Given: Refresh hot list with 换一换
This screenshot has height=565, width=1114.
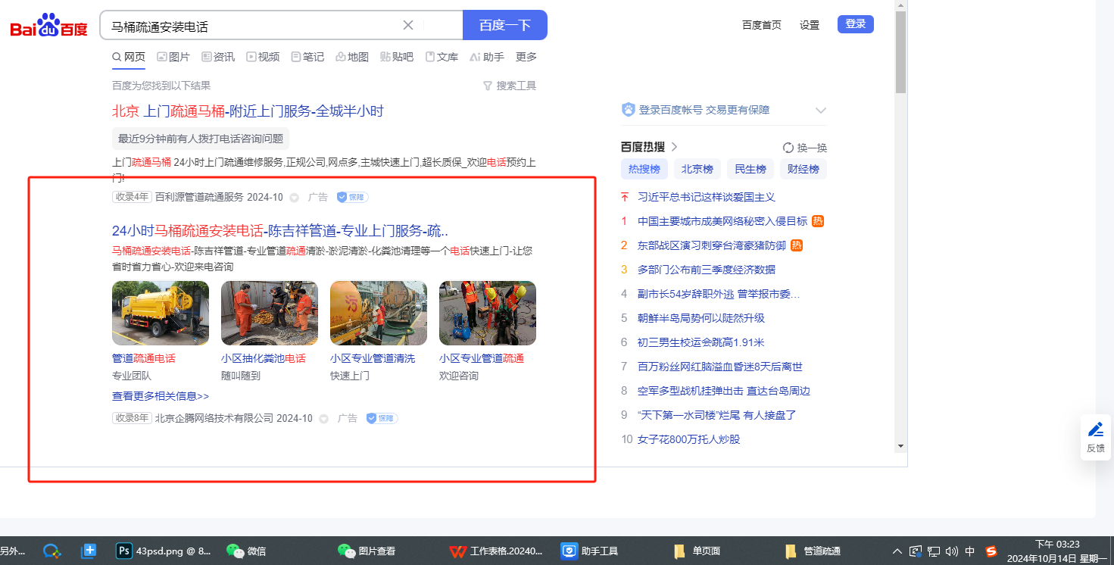Looking at the screenshot, I should [805, 148].
